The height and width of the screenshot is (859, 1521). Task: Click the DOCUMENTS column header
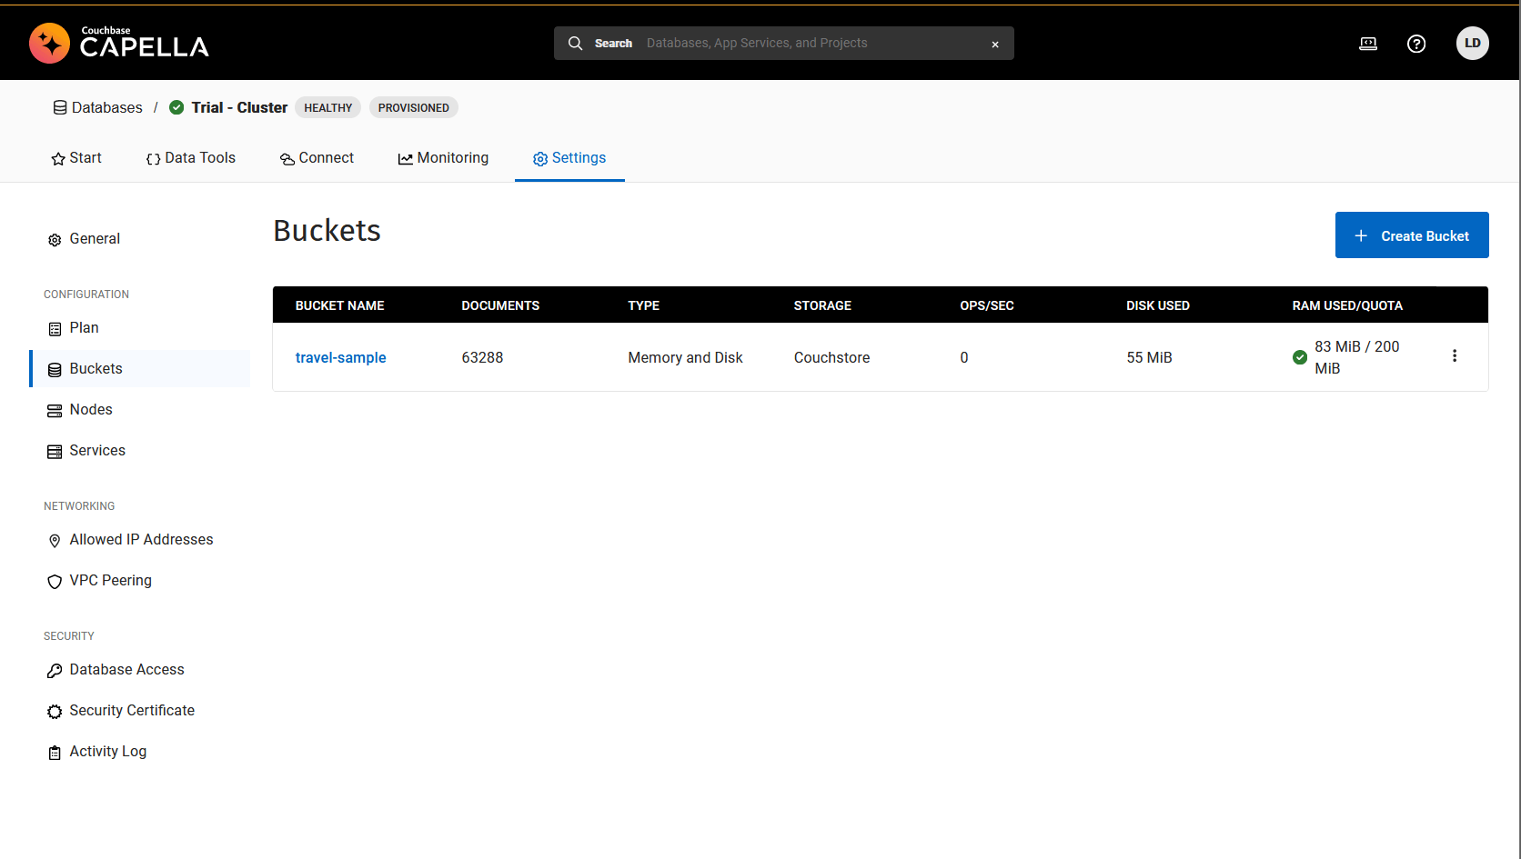pos(500,305)
